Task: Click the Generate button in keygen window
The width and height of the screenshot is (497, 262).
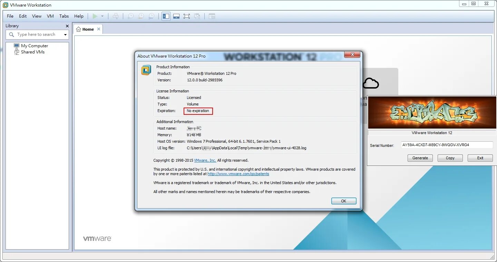Action: 420,158
